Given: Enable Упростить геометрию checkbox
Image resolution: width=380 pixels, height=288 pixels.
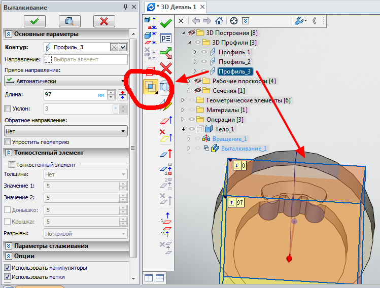Looking at the screenshot, I should [8, 141].
